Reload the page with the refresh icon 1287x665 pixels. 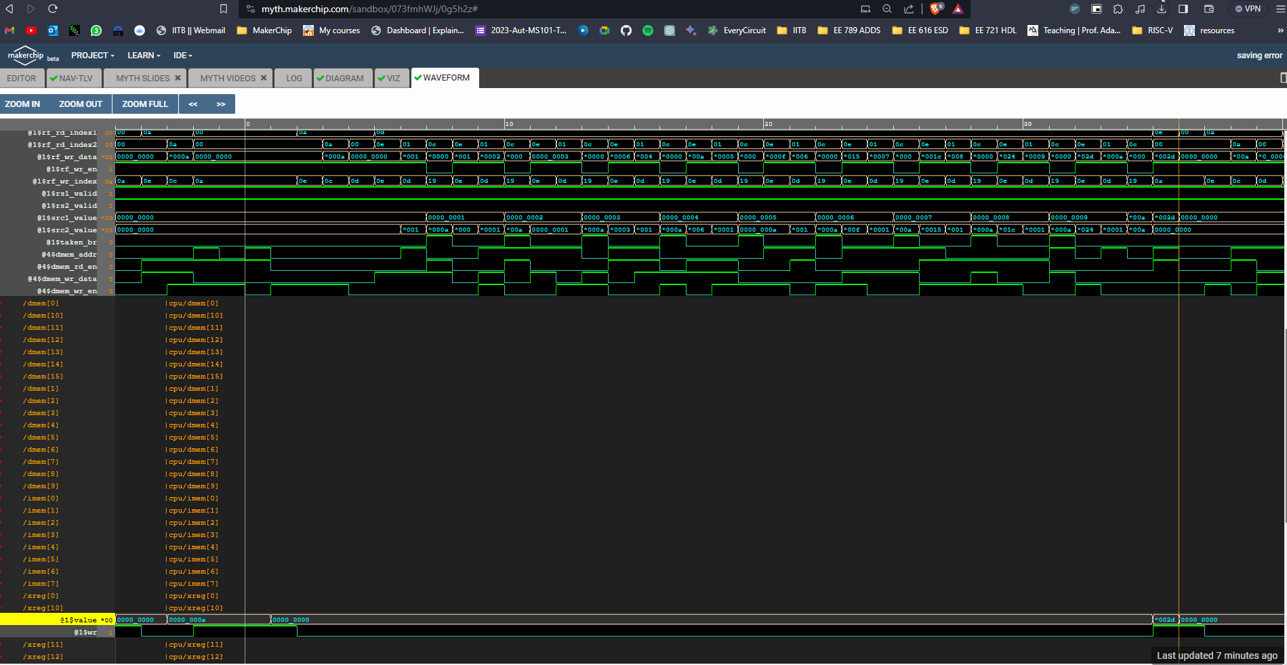point(53,9)
